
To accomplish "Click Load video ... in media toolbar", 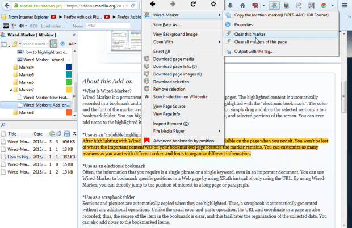I will tap(53, 26).
